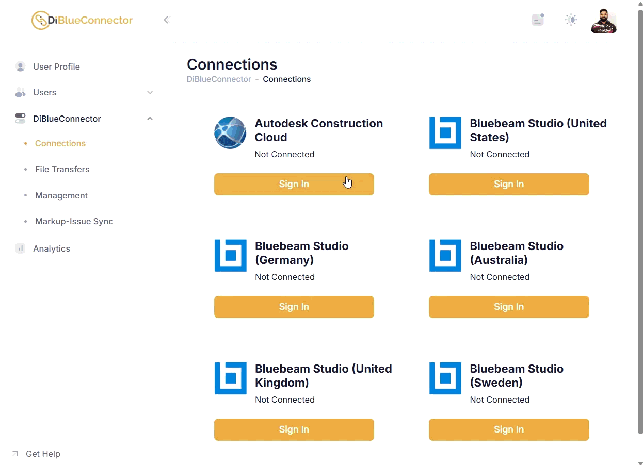This screenshot has width=643, height=465.
Task: Click Not Connected status under Bluebeam Sweden
Action: click(500, 400)
